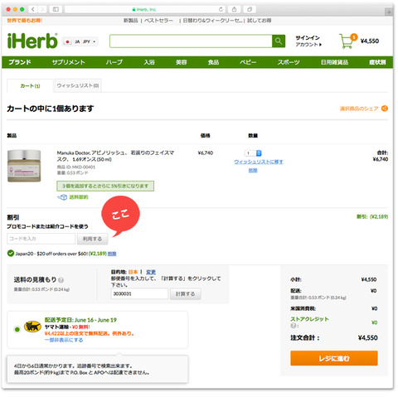
Task: Open the 美容 menu
Action: [182, 62]
